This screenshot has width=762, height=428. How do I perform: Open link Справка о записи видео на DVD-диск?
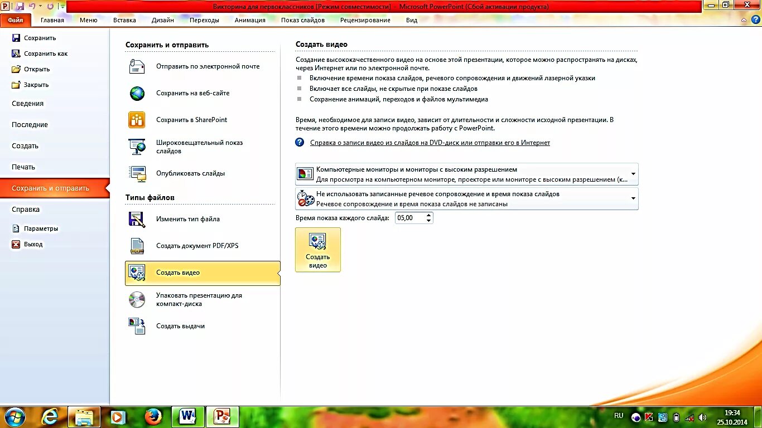point(430,143)
